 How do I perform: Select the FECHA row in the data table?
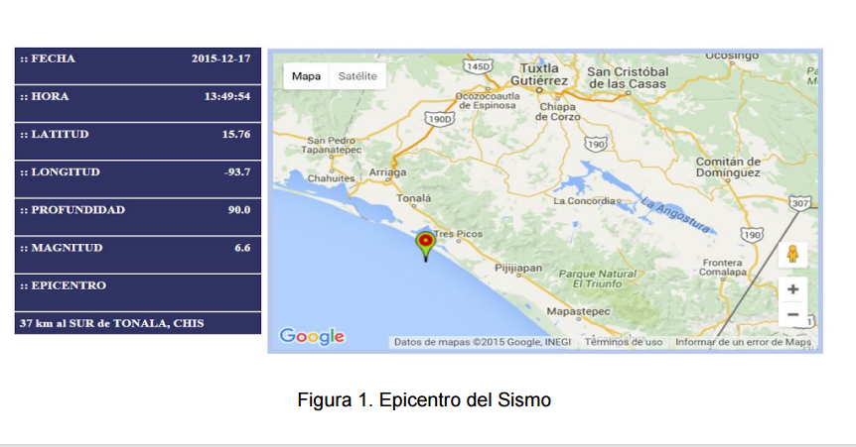(138, 59)
